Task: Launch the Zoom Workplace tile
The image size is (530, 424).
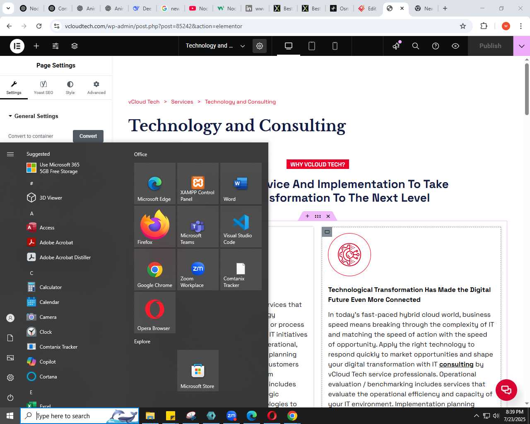Action: click(198, 270)
